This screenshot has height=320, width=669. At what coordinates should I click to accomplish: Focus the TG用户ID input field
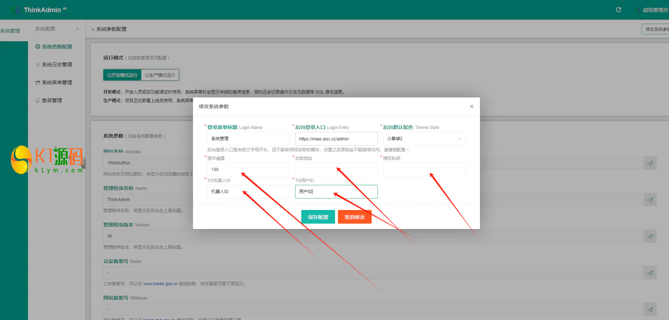tap(336, 192)
